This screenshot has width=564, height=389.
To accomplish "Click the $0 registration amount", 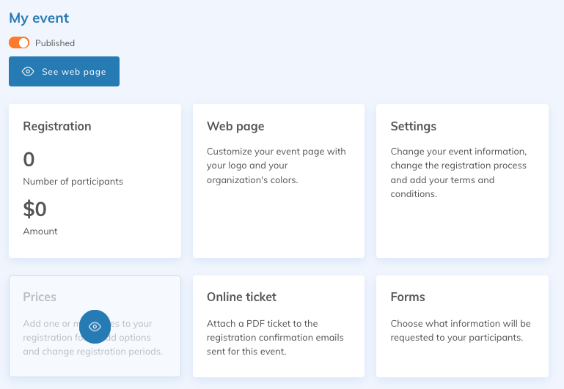I will pyautogui.click(x=34, y=209).
